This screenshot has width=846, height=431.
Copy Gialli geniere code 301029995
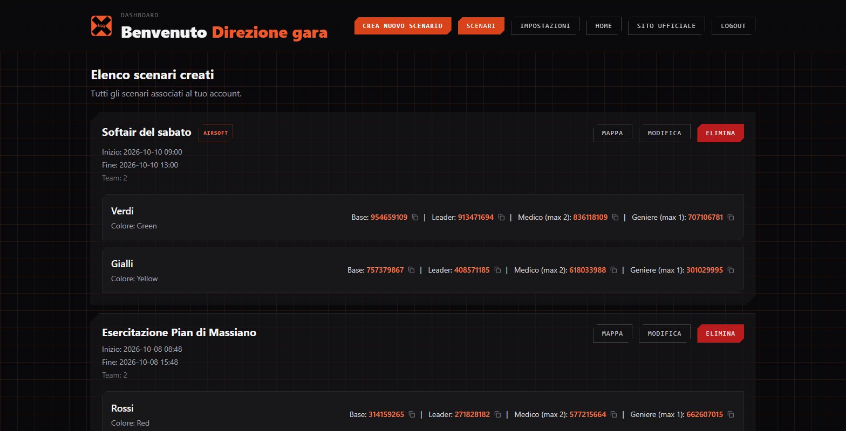(731, 270)
